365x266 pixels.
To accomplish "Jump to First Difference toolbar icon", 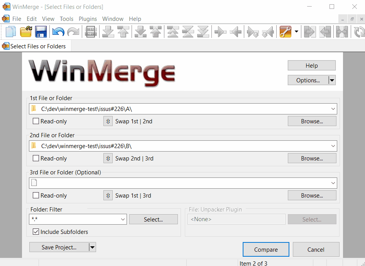I will click(x=173, y=31).
